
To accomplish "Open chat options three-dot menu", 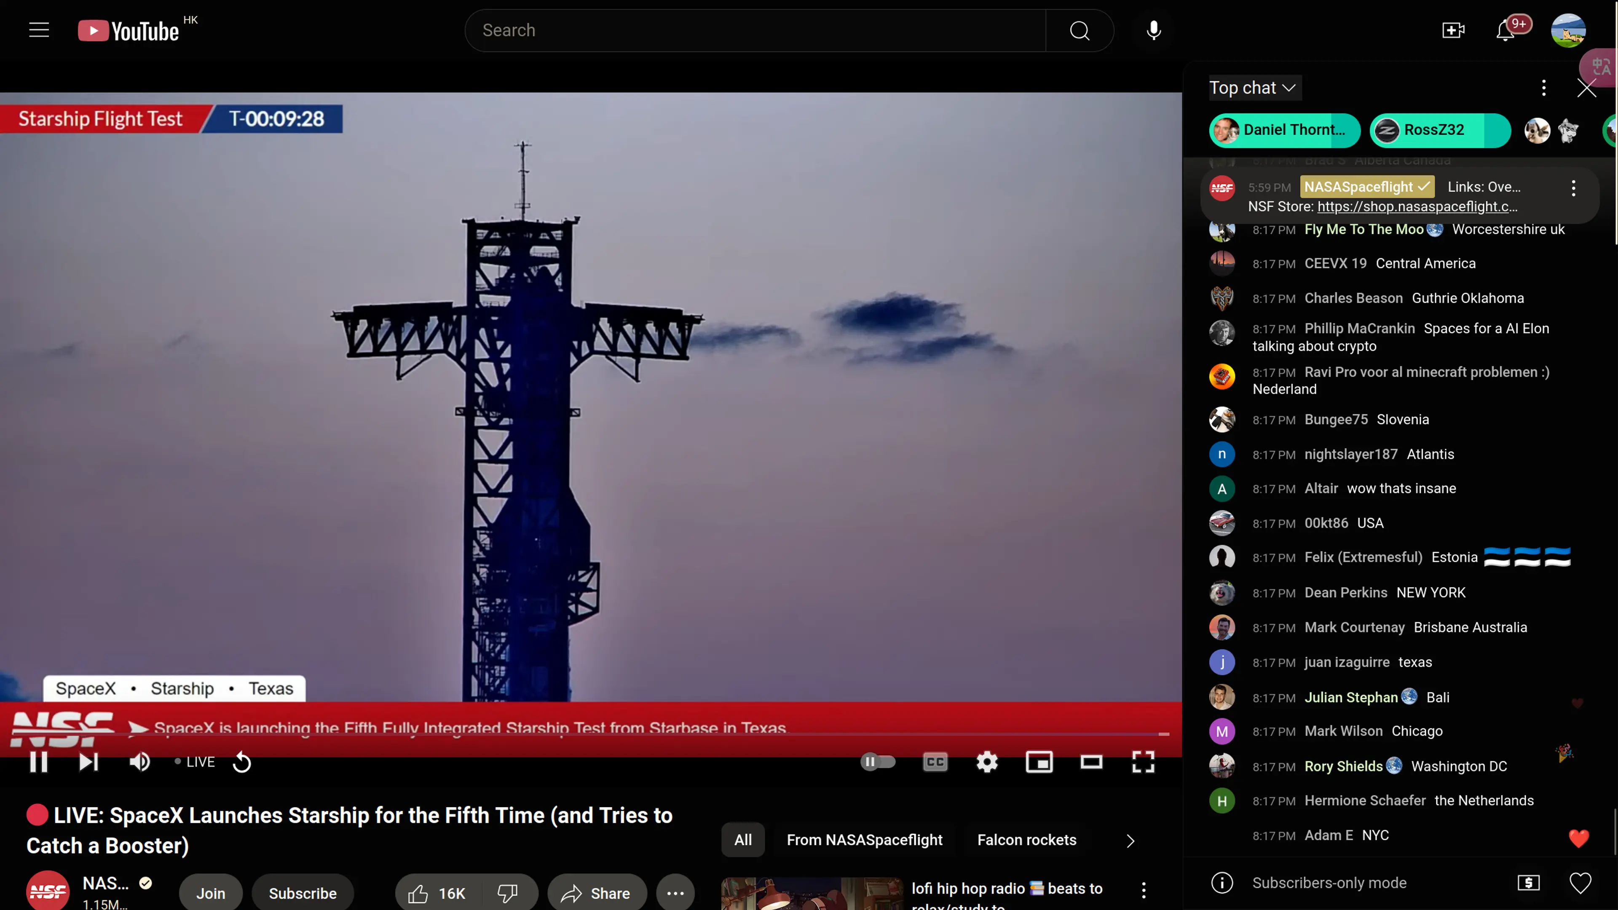I will pos(1544,88).
